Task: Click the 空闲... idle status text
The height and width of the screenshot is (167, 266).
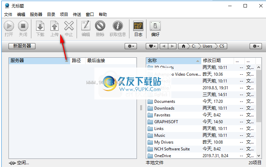Action: tap(23, 163)
